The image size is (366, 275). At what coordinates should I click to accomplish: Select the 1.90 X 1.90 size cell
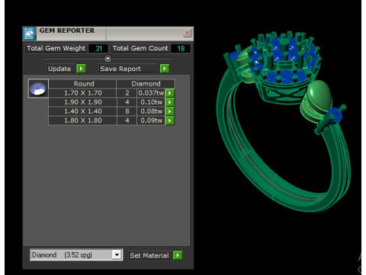coord(82,102)
